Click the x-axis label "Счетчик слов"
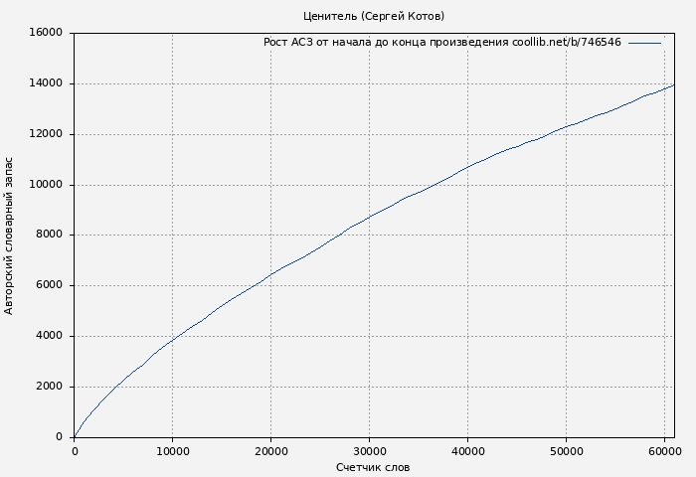The width and height of the screenshot is (696, 477). pyautogui.click(x=373, y=467)
